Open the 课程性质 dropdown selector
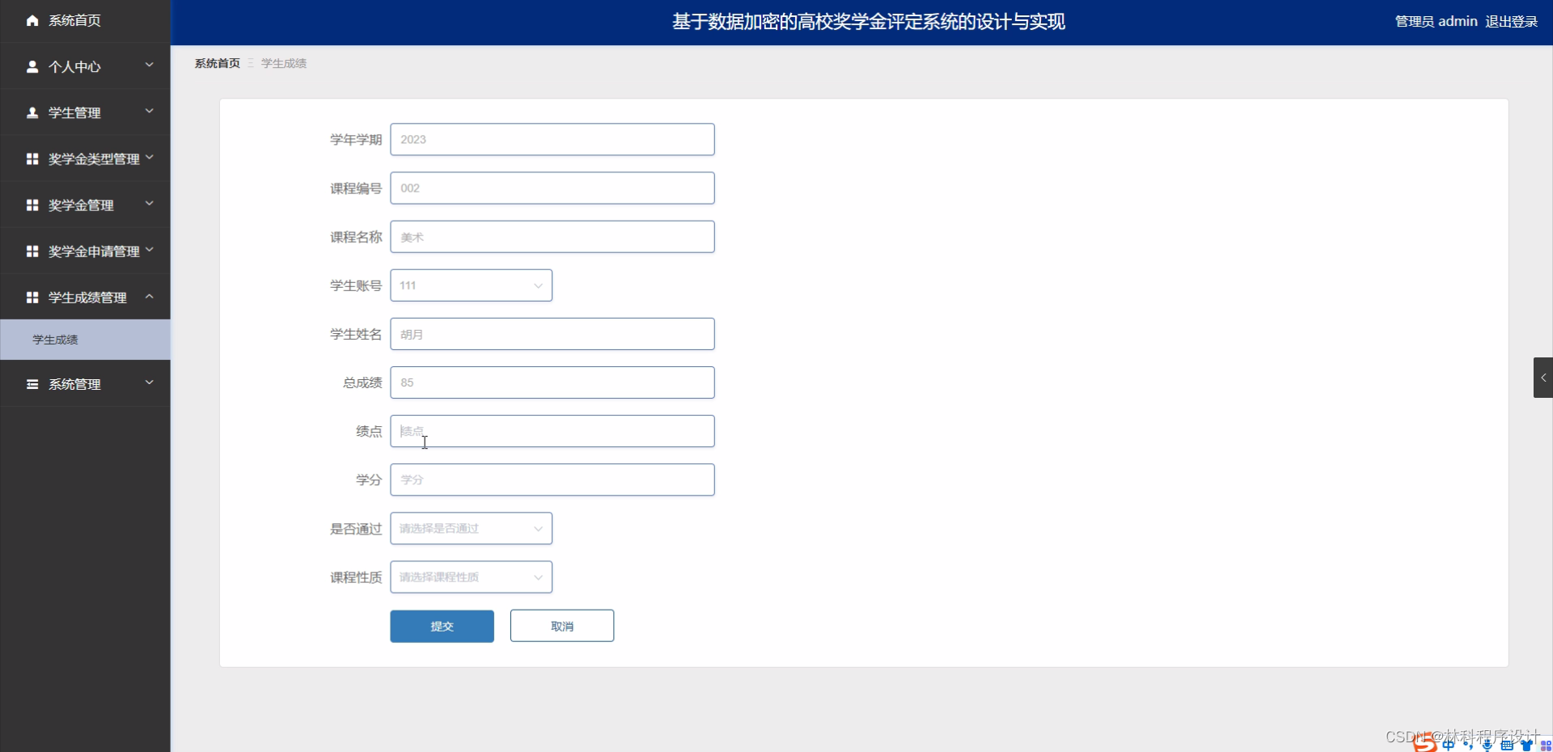 471,577
